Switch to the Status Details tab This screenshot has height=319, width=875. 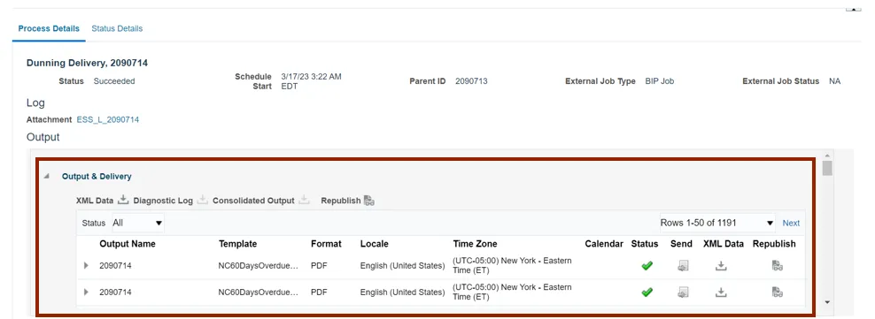[x=117, y=28]
